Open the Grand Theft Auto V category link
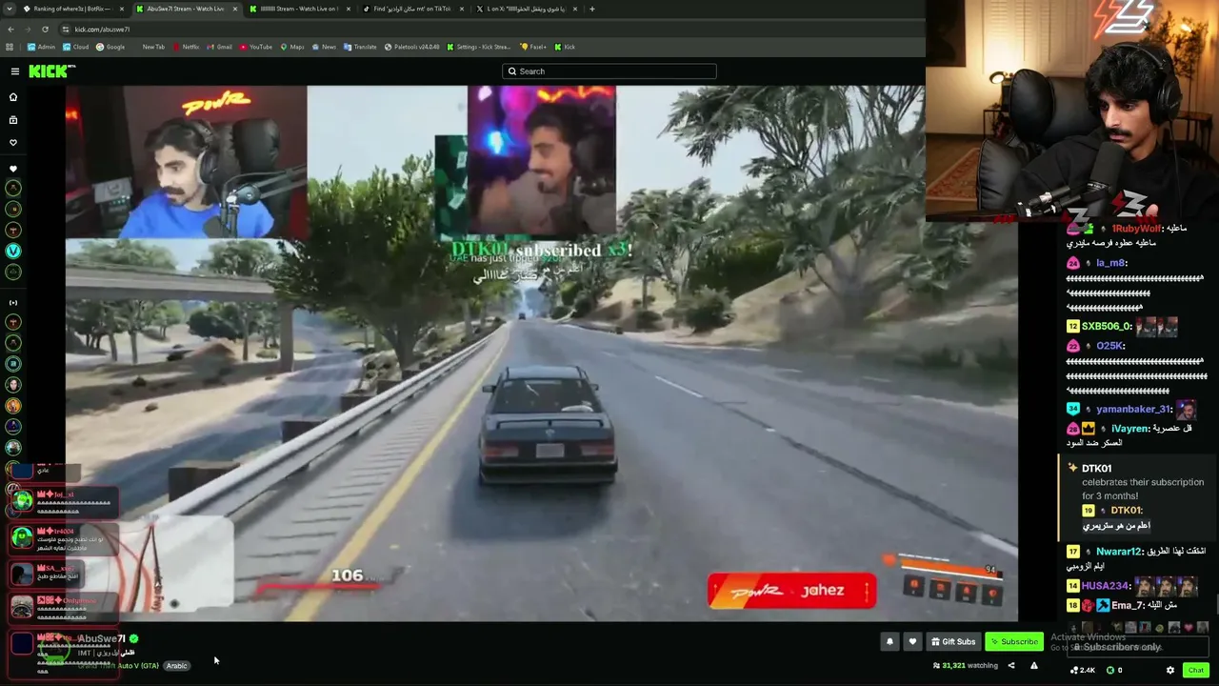The height and width of the screenshot is (686, 1219). point(118,666)
